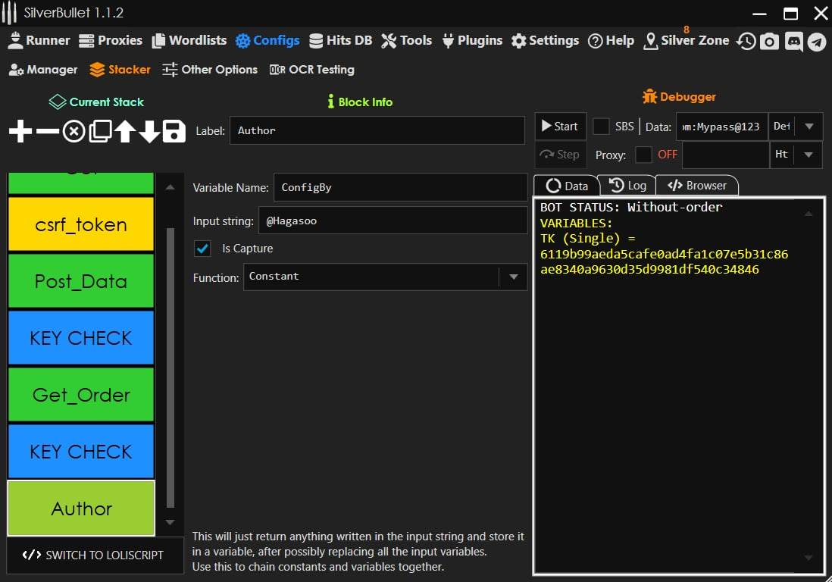Duplicate the selected block with the copy icon
This screenshot has height=582, width=832.
[x=100, y=132]
